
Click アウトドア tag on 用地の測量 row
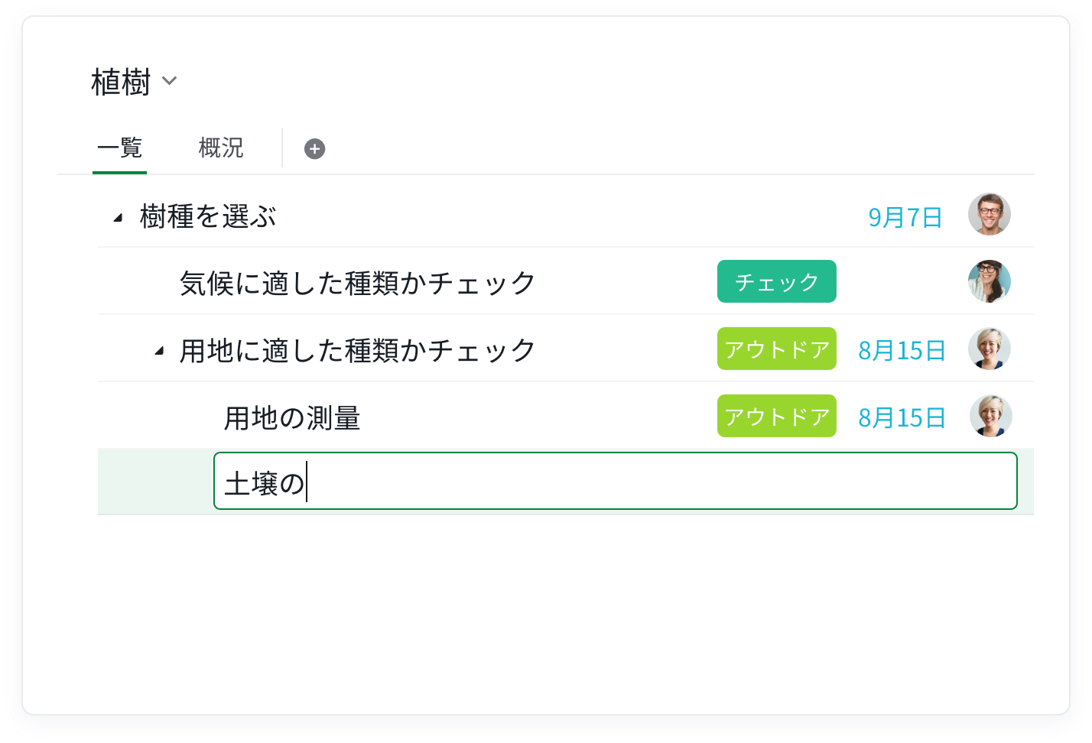[x=776, y=417]
